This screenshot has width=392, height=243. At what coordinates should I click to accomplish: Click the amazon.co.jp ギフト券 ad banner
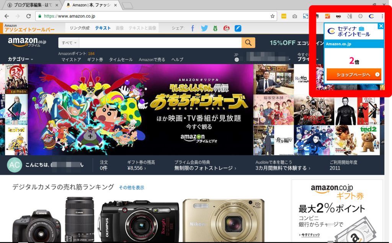pyautogui.click(x=337, y=211)
